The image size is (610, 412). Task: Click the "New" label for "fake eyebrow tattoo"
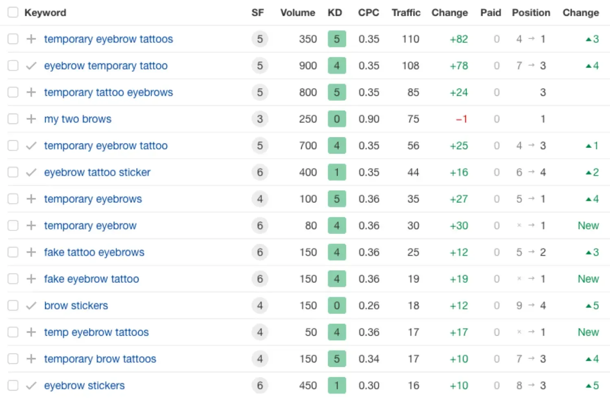(x=588, y=279)
